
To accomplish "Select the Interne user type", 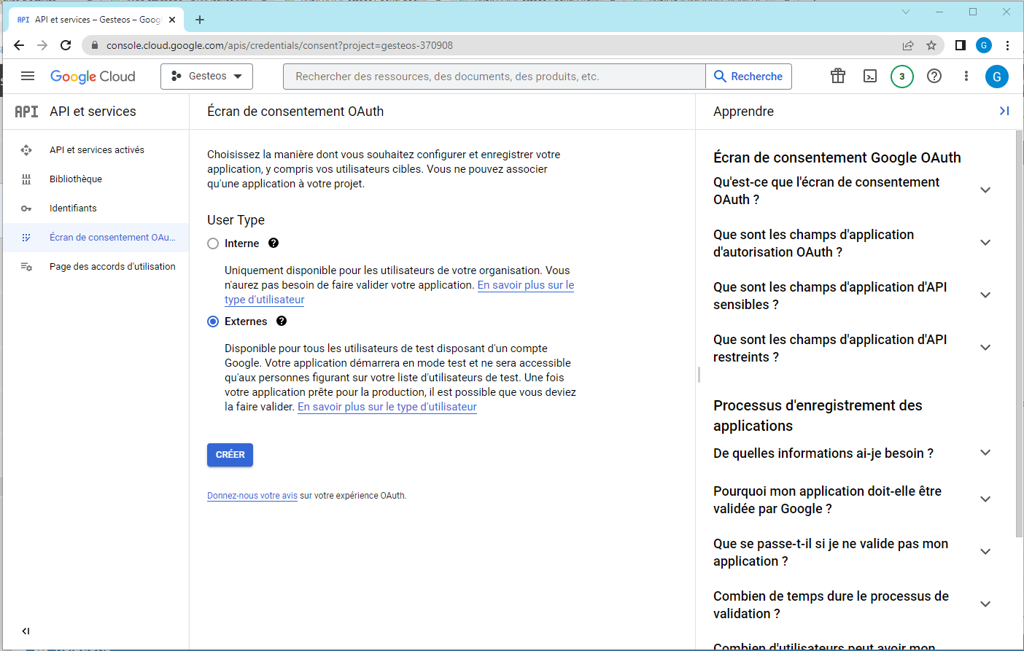I will [213, 243].
